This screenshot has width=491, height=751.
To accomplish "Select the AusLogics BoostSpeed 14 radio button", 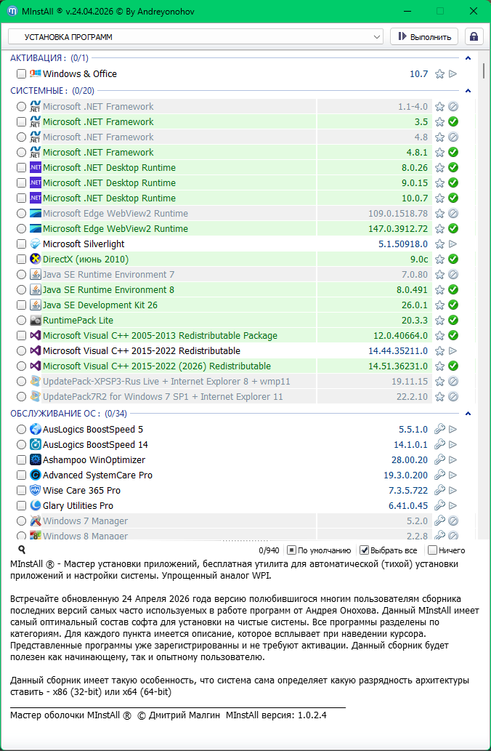I will [x=21, y=445].
